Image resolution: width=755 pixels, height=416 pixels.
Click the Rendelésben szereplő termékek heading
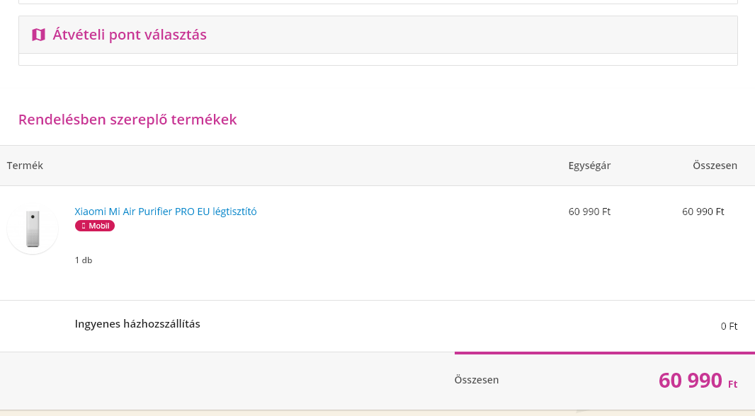click(127, 120)
